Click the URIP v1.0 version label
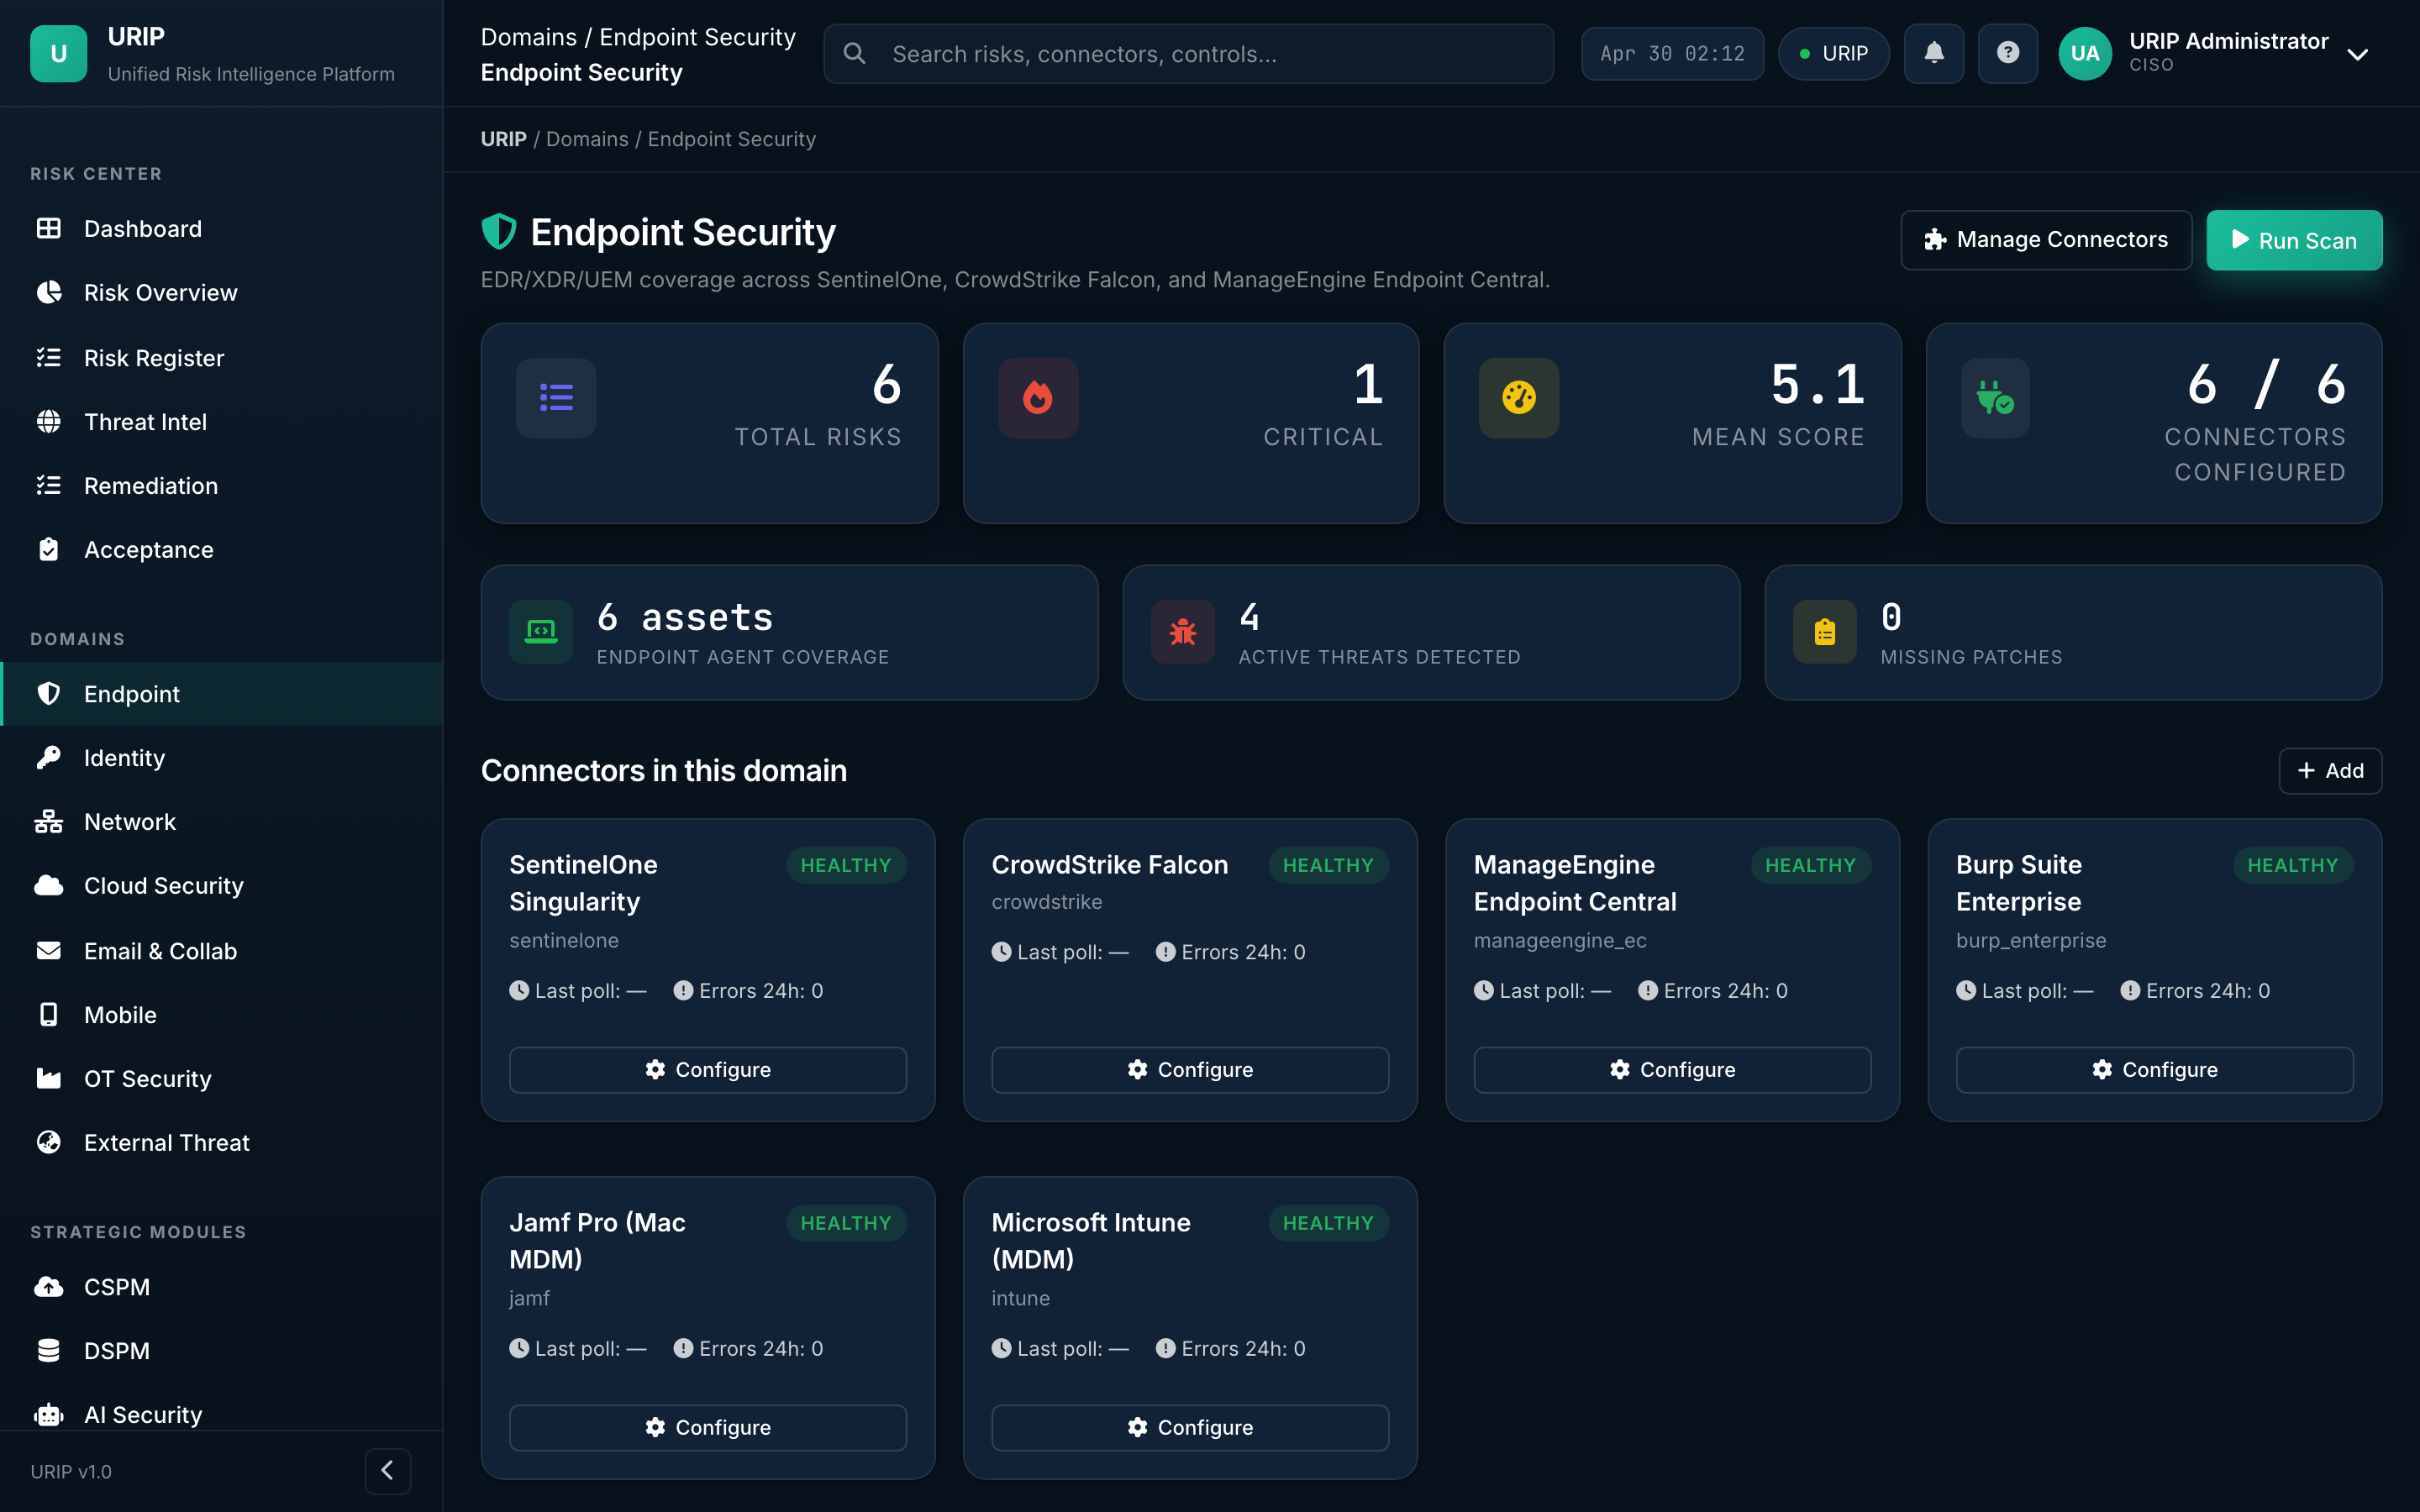Viewport: 2420px width, 1512px height. tap(71, 1471)
